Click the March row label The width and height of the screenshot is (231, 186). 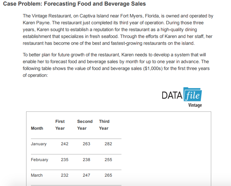point(37,175)
